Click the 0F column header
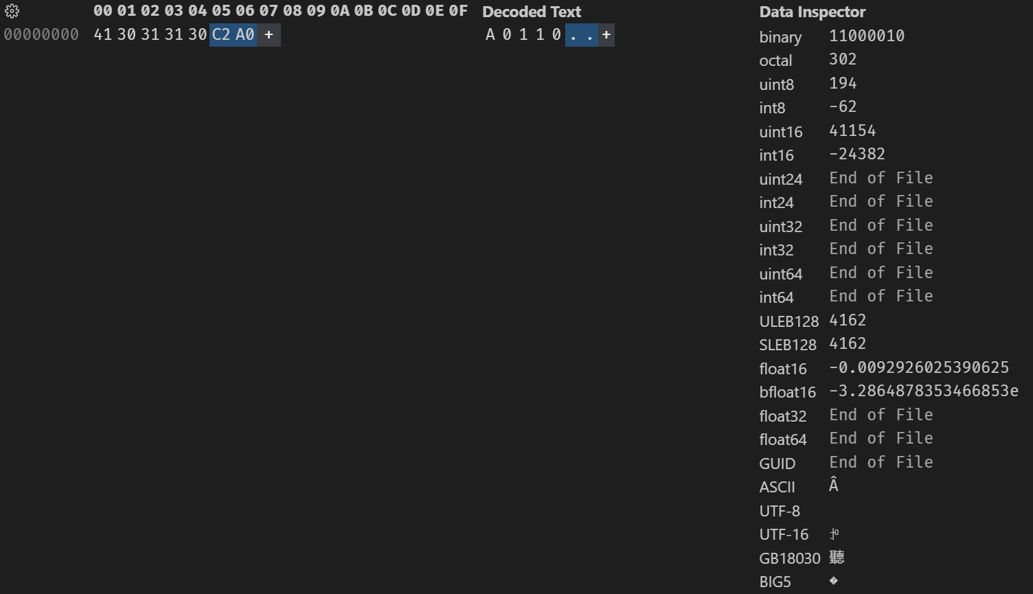This screenshot has width=1033, height=594. pyautogui.click(x=457, y=11)
